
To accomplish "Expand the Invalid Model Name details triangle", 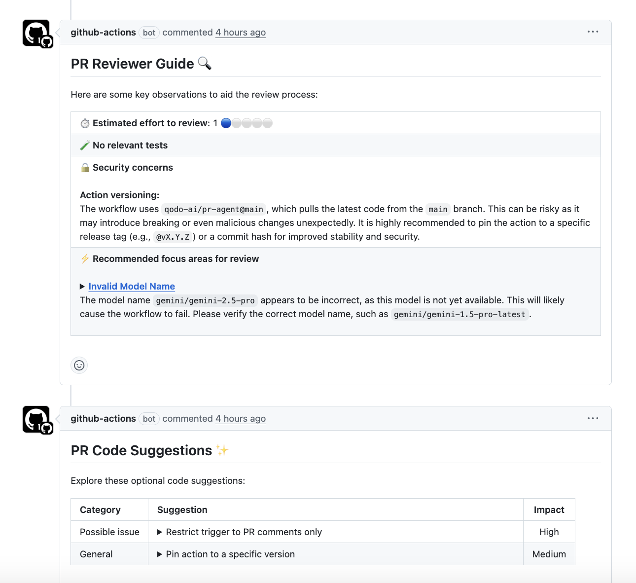I will pos(82,287).
